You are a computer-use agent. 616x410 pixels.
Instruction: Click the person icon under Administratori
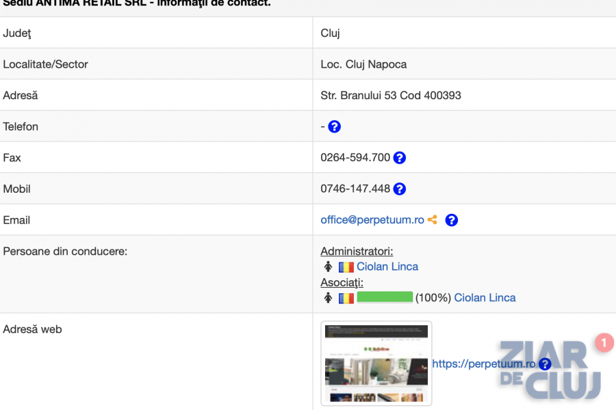point(328,266)
